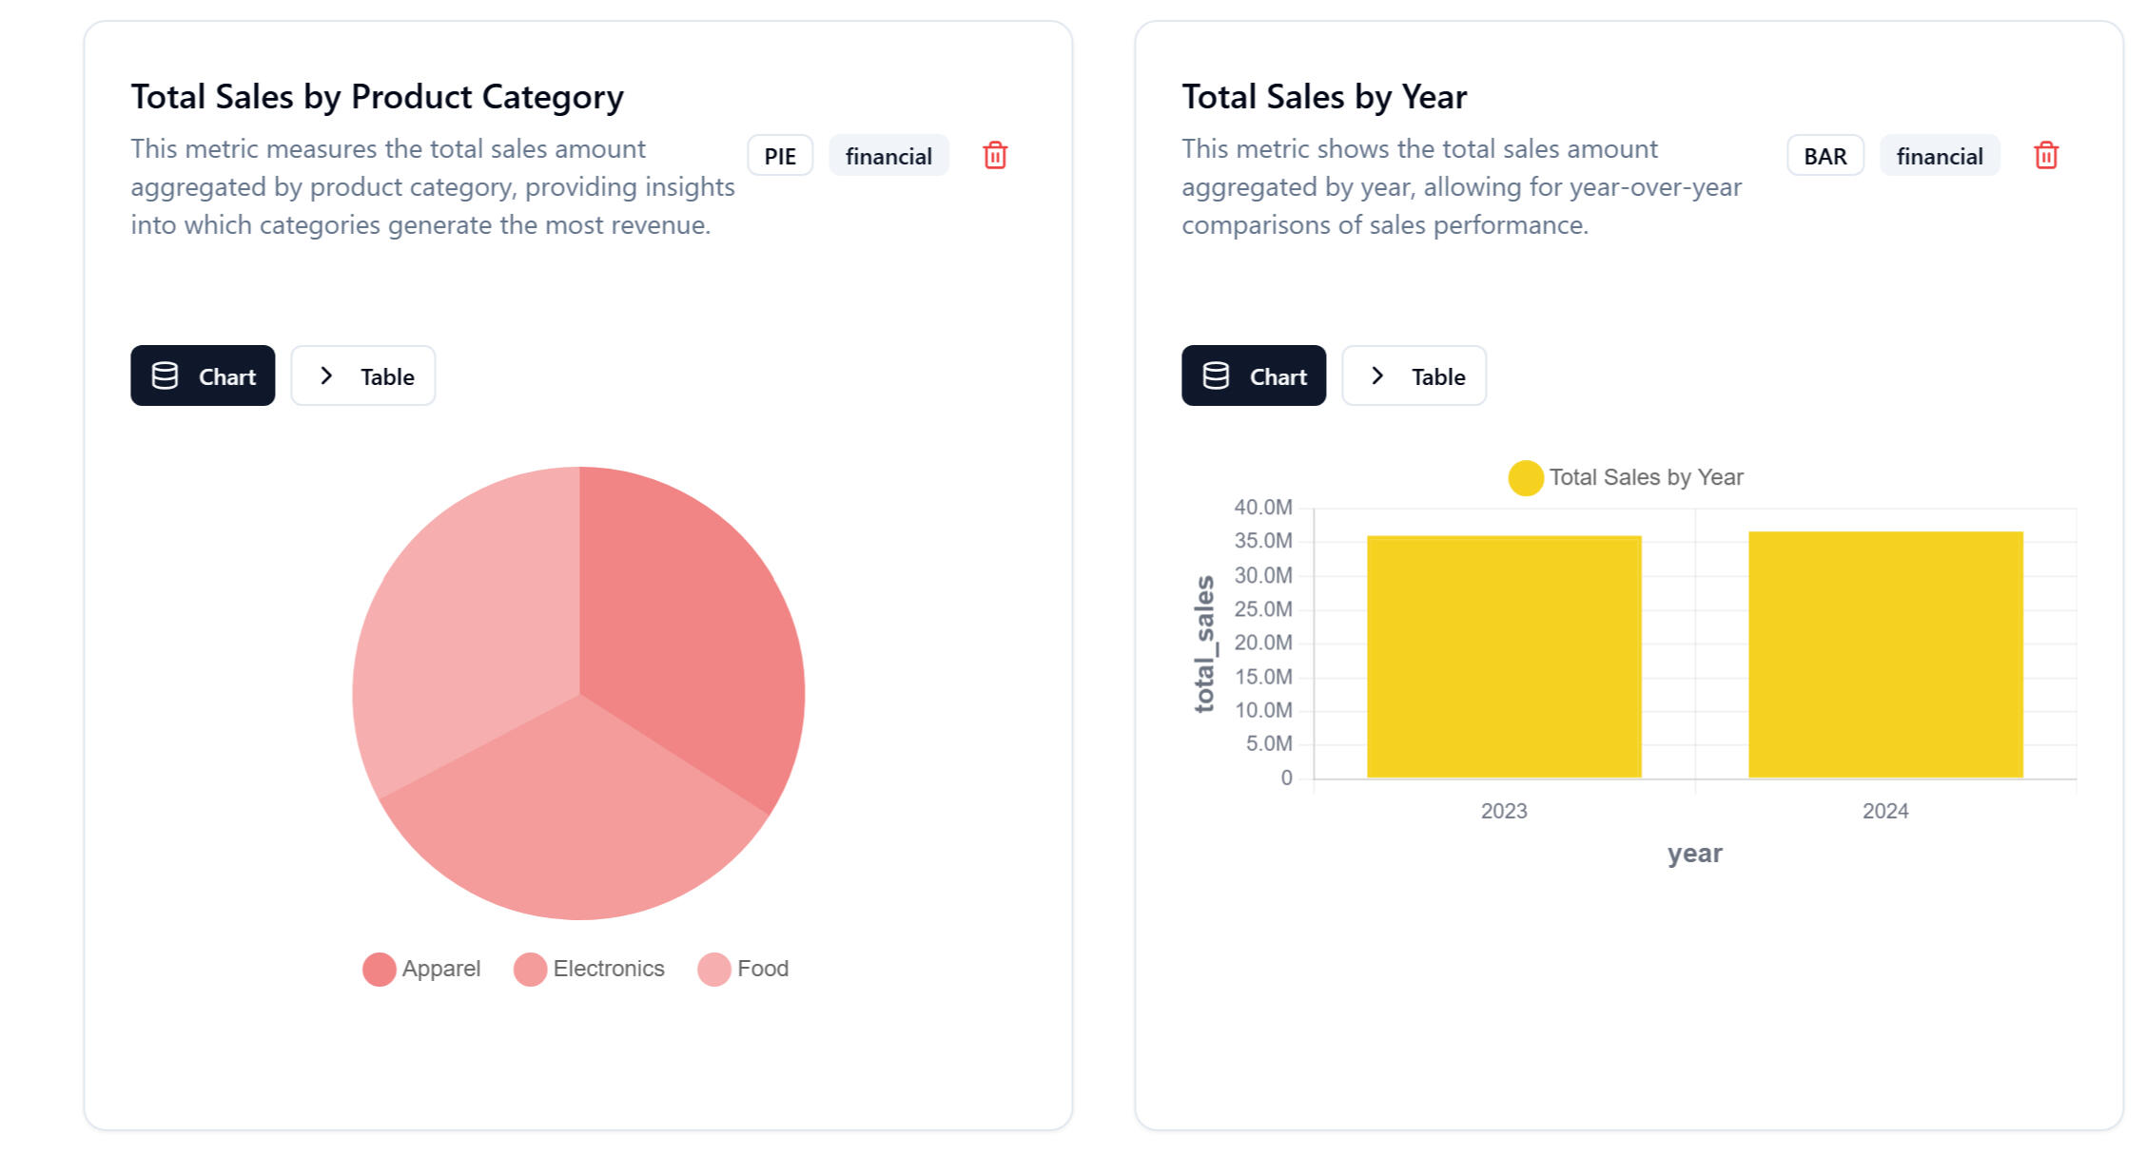Click financial tag on pie chart card

[x=888, y=156]
